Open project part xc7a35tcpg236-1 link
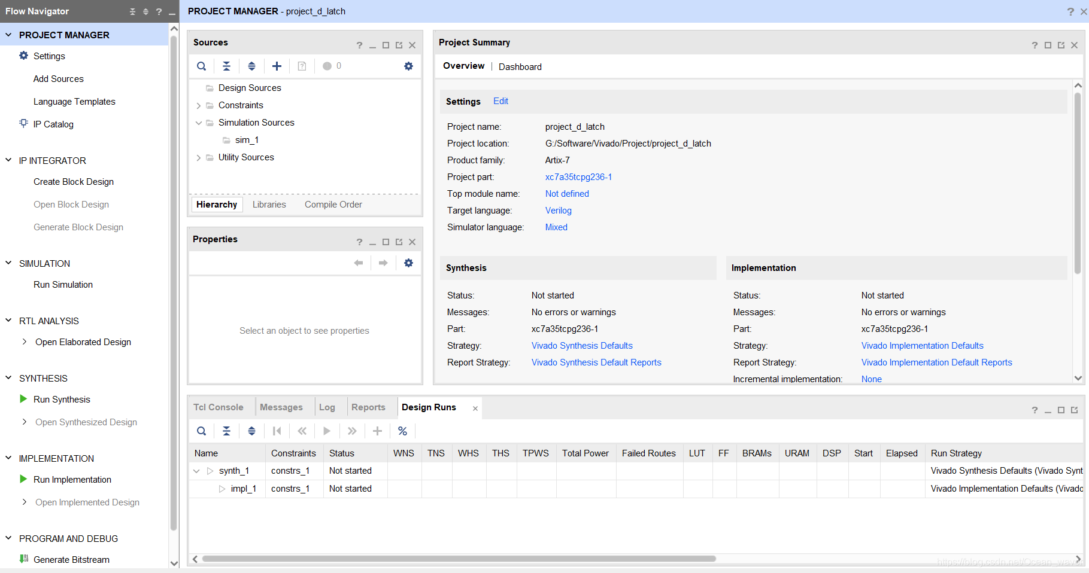 578,177
